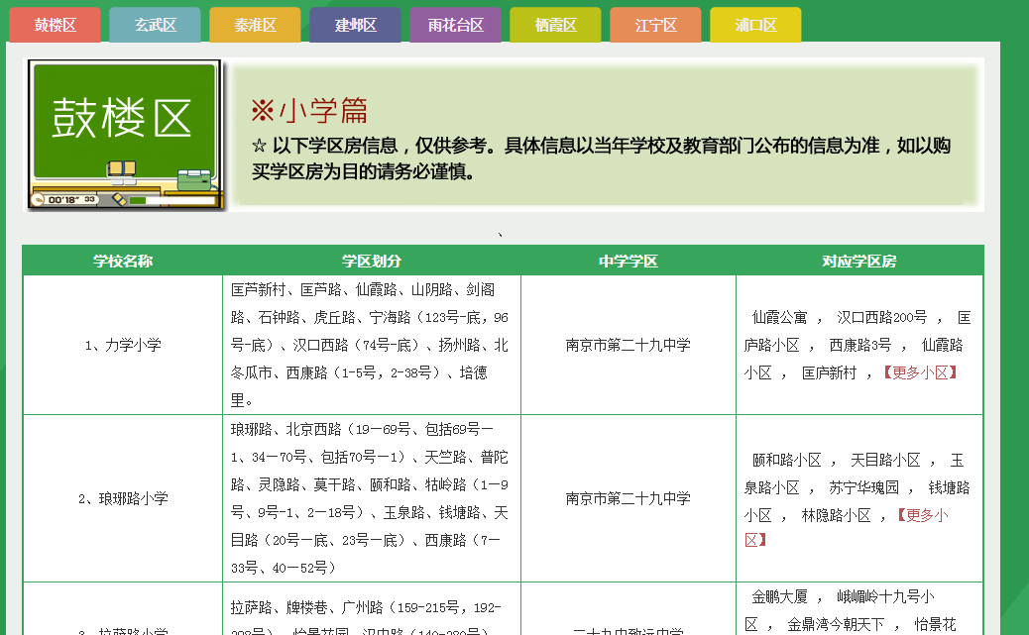Screen dimensions: 1029x635
Task: Open the 浦口区 tab
Action: (x=755, y=25)
